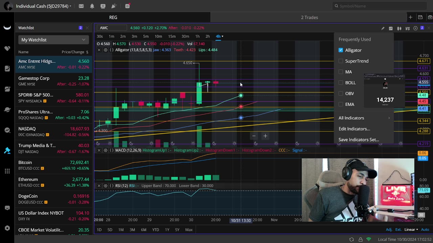Screen dimensions: 433x243
Task: Change chart style via candlestick icon
Action: point(399,28)
